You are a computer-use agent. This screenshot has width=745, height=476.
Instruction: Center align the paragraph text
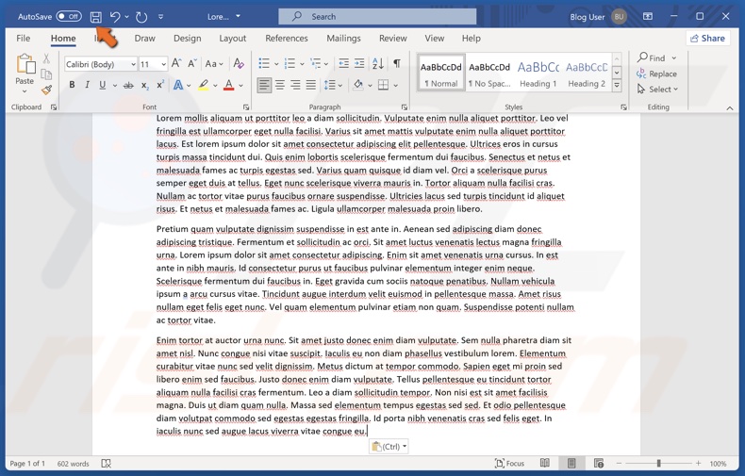pos(280,86)
